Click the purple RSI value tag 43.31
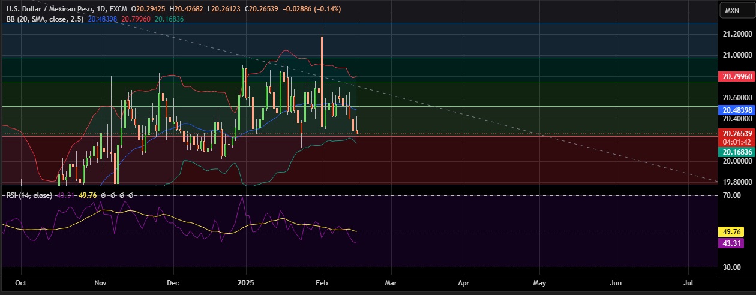 (732, 243)
